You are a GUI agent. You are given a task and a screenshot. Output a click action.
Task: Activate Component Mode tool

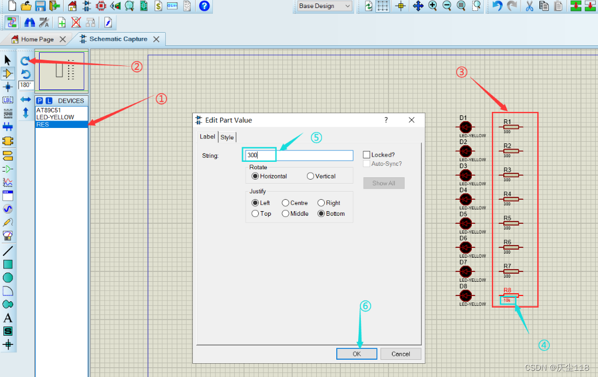(x=7, y=73)
